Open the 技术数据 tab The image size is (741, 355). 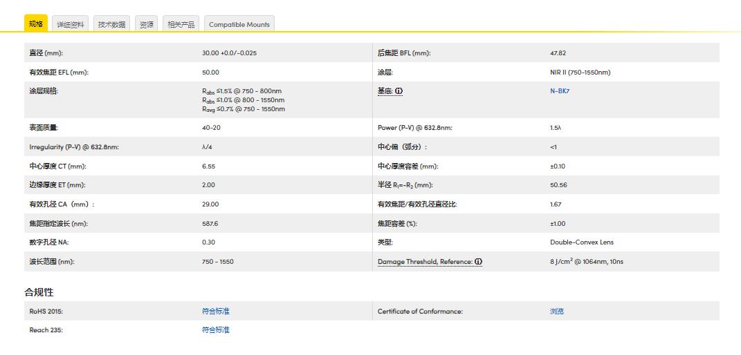[111, 24]
